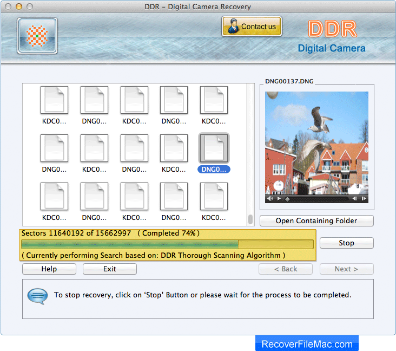Minimize the window using the yellow button
Image resolution: width=396 pixels, height=351 pixels.
pyautogui.click(x=19, y=6)
